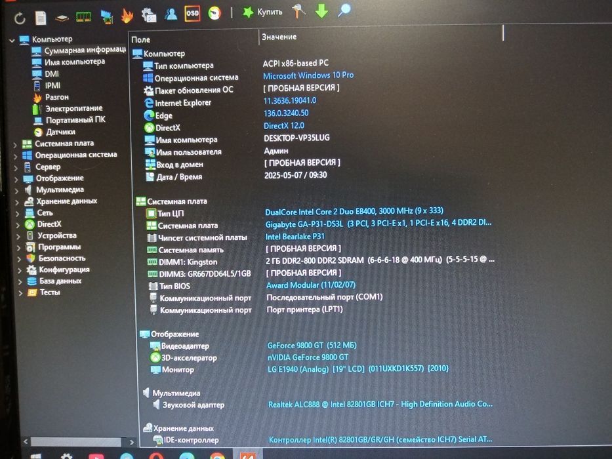Open the OSD panel toolbar icon
This screenshot has width=612, height=459.
pyautogui.click(x=192, y=14)
